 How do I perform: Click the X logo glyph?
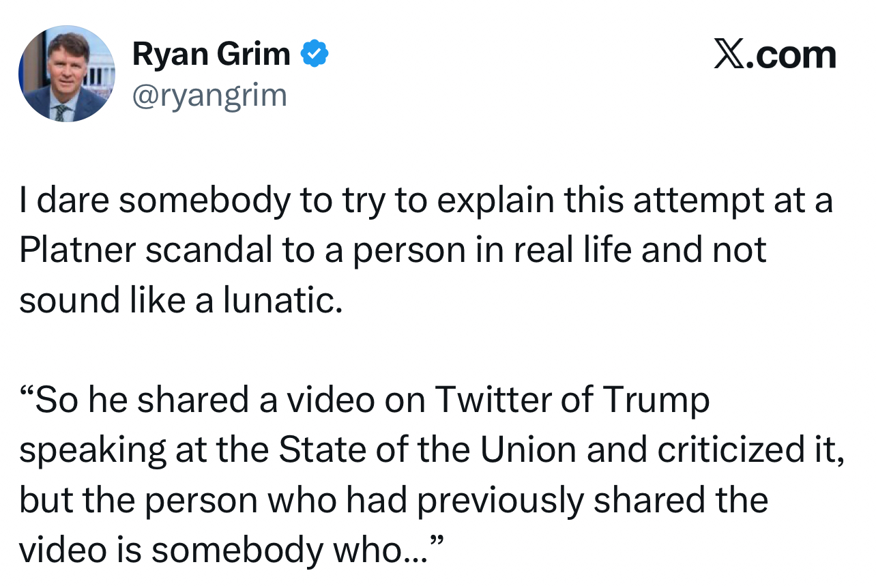pos(729,54)
